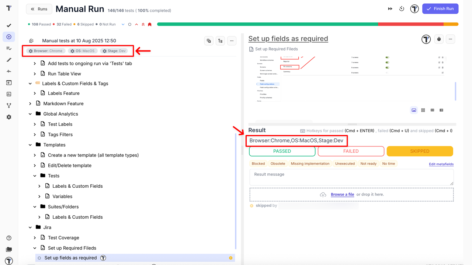Viewport: 472px width, 265px height.
Task: Click the stopwatch icon next to the test title
Action: click(x=438, y=39)
